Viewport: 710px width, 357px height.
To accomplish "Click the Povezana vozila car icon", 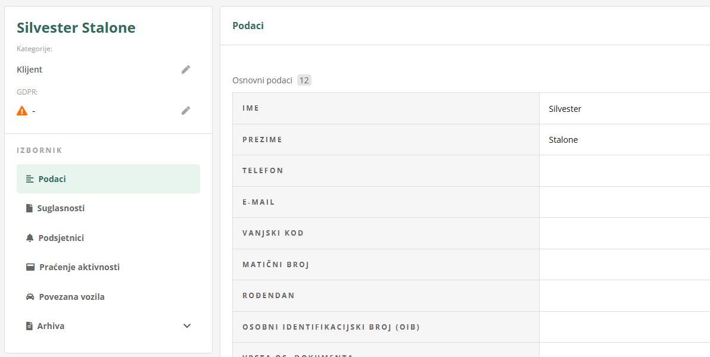I will (x=30, y=297).
